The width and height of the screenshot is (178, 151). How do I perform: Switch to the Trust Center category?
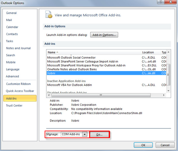tap(14, 105)
